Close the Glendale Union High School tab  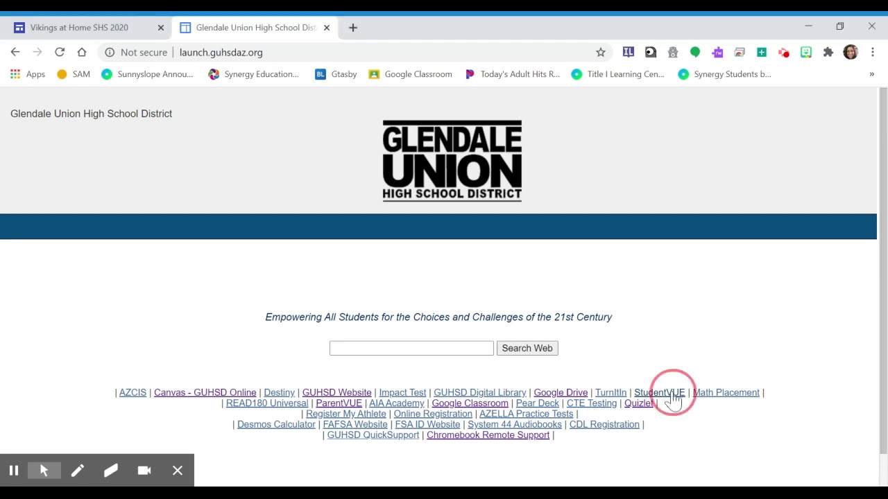(327, 28)
